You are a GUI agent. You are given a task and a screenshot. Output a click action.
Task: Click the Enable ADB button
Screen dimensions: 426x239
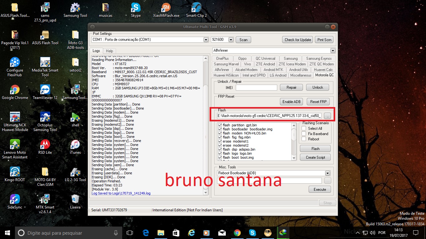292,102
